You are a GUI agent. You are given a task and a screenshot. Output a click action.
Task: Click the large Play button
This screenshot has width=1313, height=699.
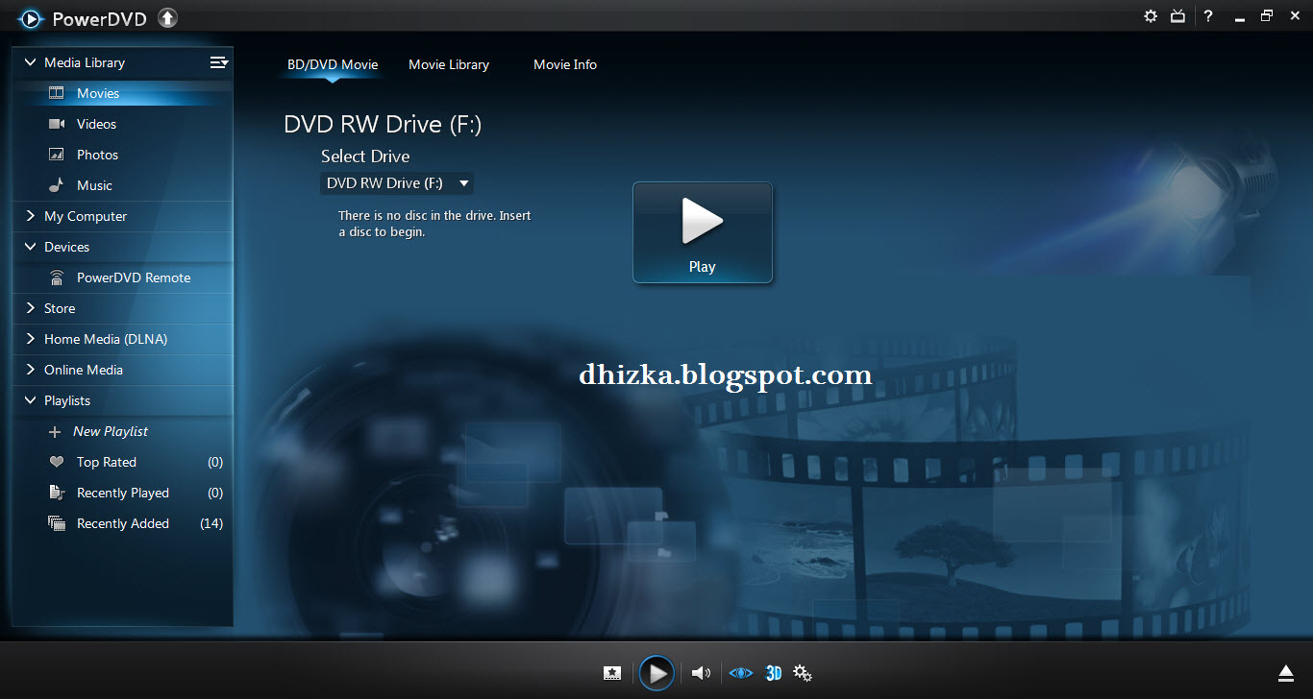(x=703, y=232)
